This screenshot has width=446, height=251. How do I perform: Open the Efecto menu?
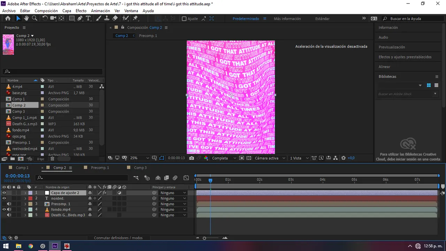pos(81,11)
